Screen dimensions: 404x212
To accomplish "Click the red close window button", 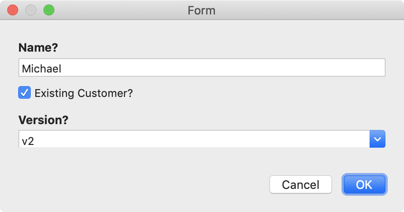I will click(x=13, y=10).
